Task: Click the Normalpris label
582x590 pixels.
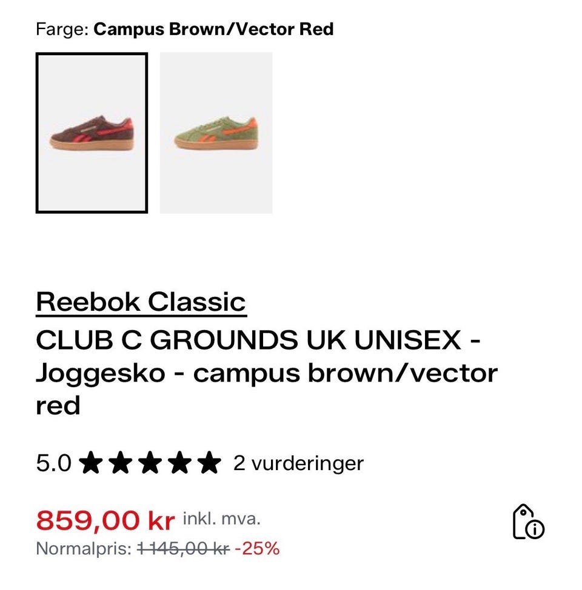Action: (x=84, y=549)
